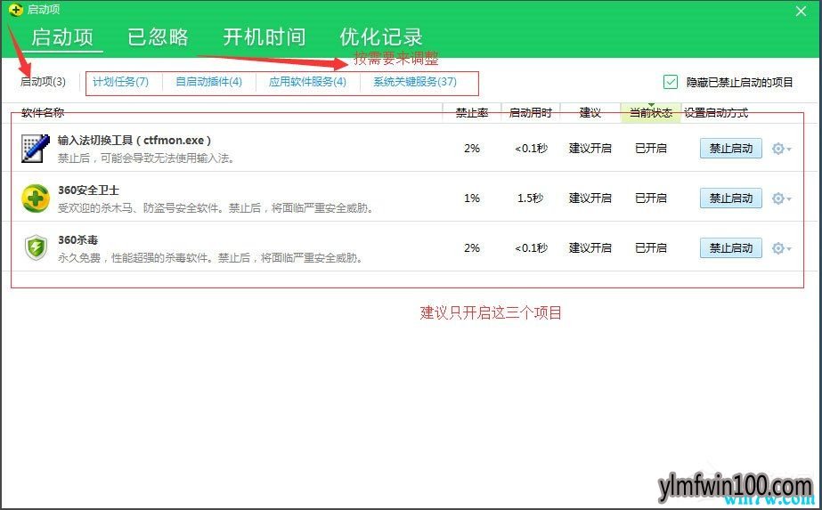Screen dimensions: 822x510
Task: Switch to the 已忽略 tab
Action: tap(158, 37)
